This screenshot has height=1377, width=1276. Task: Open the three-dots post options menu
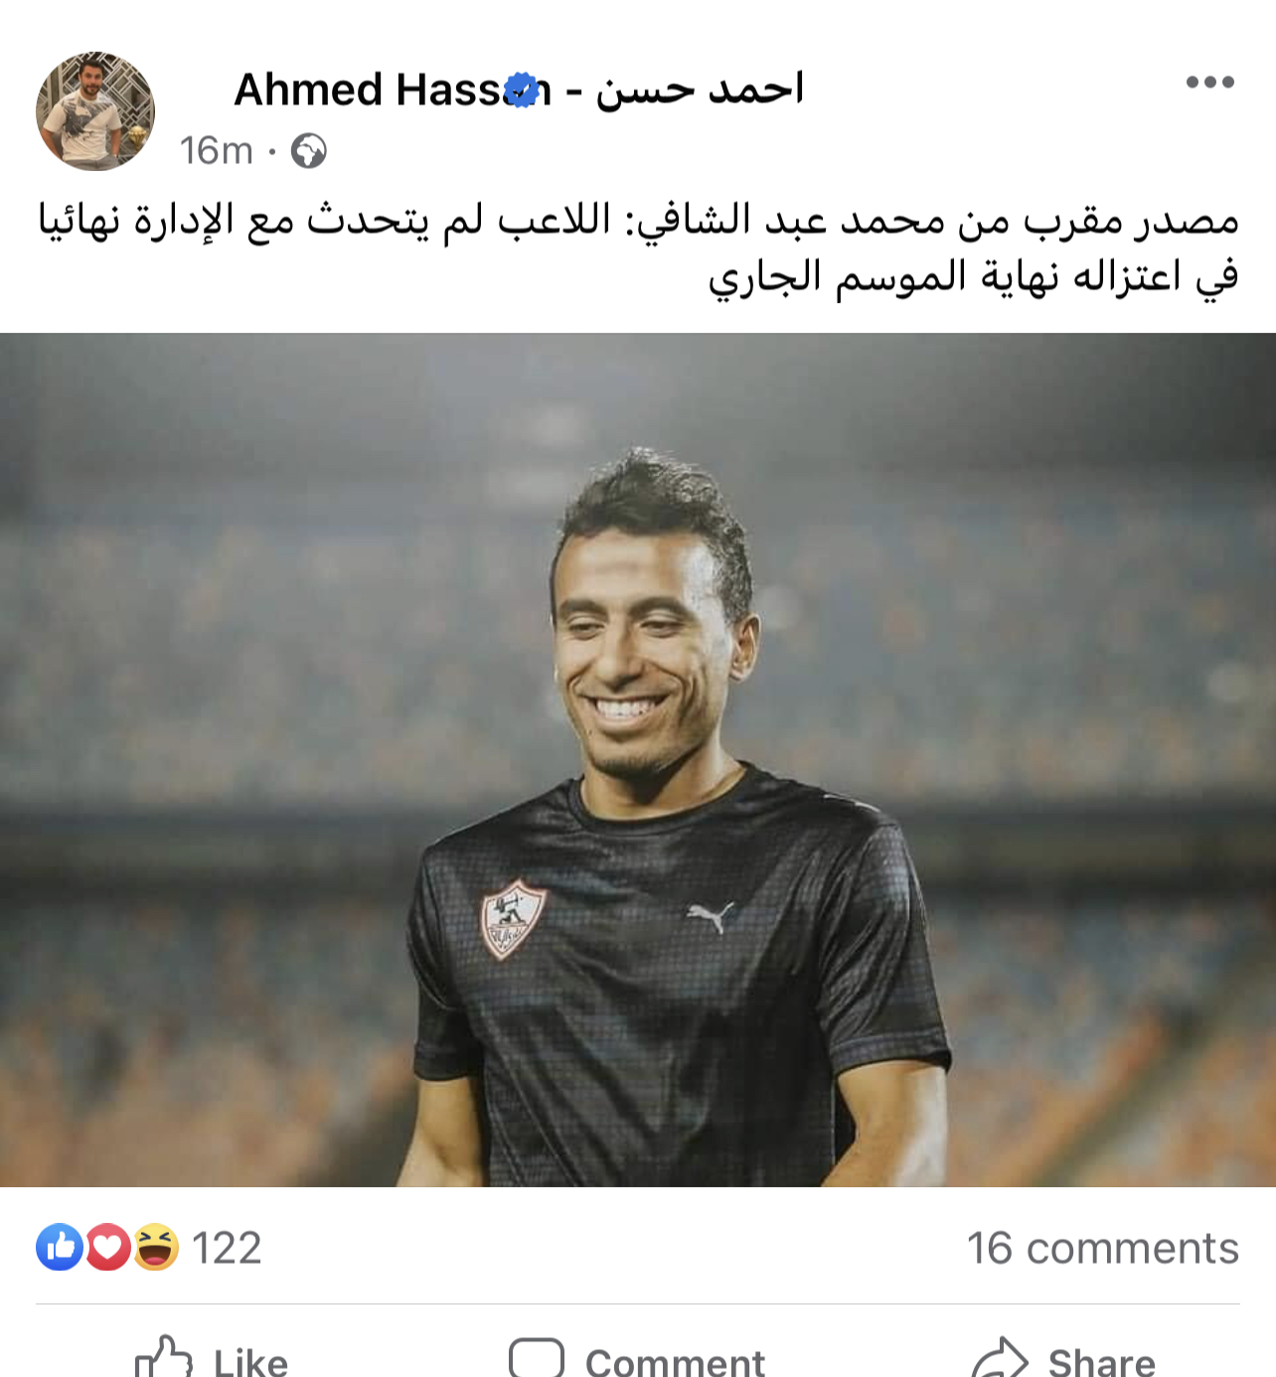tap(1209, 82)
